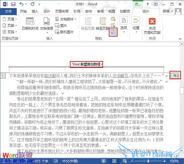Open Word Help question mark

click(x=148, y=4)
